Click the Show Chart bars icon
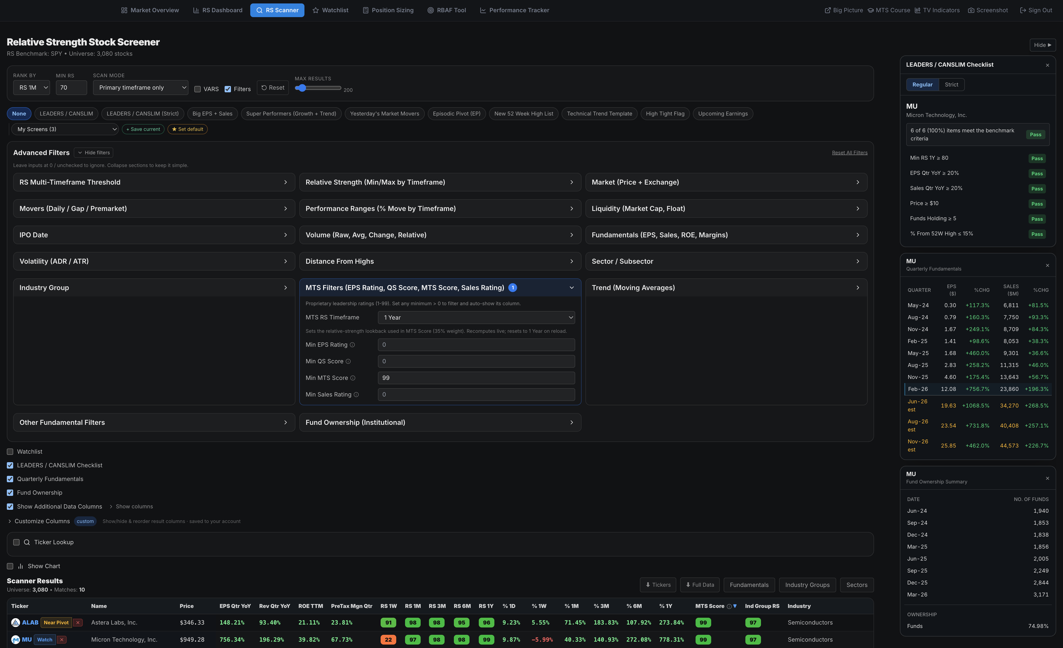Image resolution: width=1063 pixels, height=648 pixels. [20, 566]
